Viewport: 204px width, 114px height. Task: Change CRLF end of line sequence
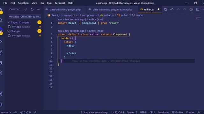pos(152,112)
